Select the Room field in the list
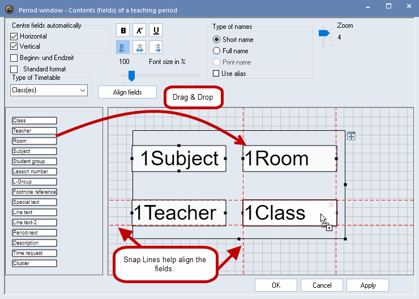 [35, 141]
